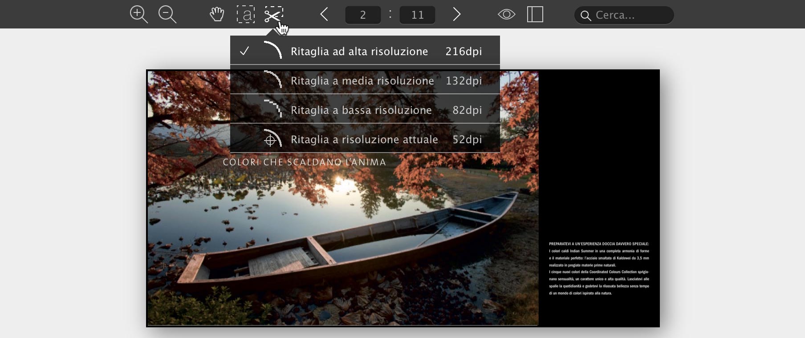Image resolution: width=805 pixels, height=338 pixels.
Task: Click the scissors crop tool icon
Action: [x=273, y=14]
